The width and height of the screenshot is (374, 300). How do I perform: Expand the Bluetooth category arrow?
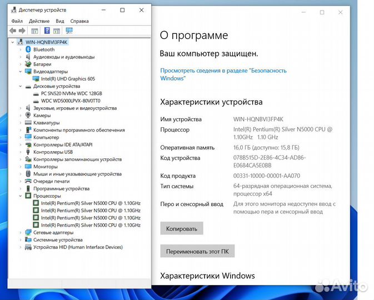20,49
